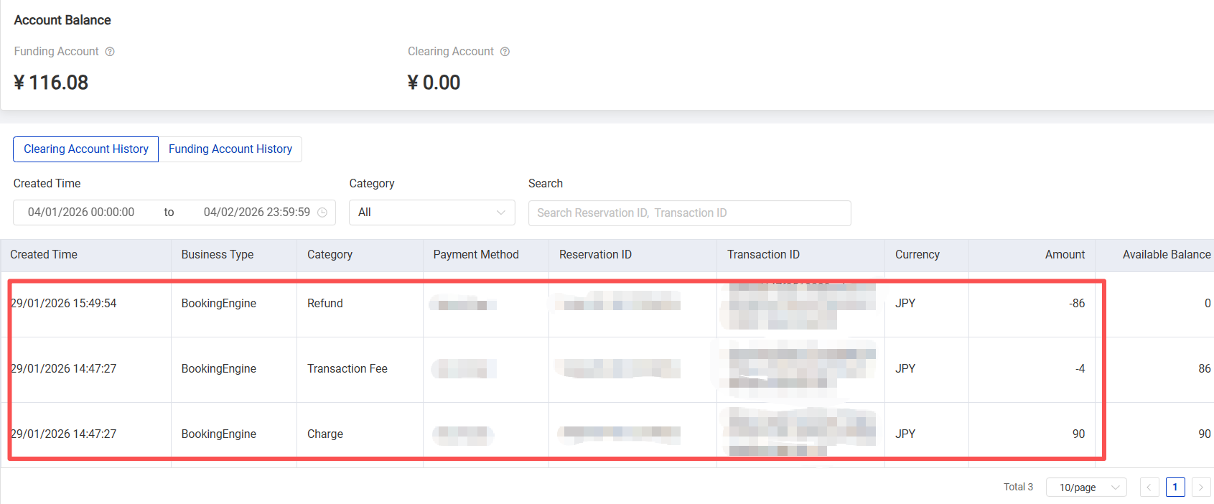This screenshot has width=1214, height=504.
Task: Click the Business Type column header
Action: 218,255
